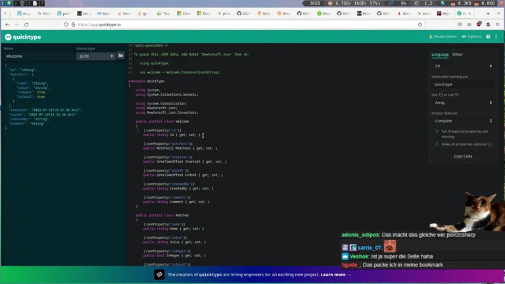Open the C# language dropdown
Image resolution: width=505 pixels, height=284 pixels.
pyautogui.click(x=463, y=66)
